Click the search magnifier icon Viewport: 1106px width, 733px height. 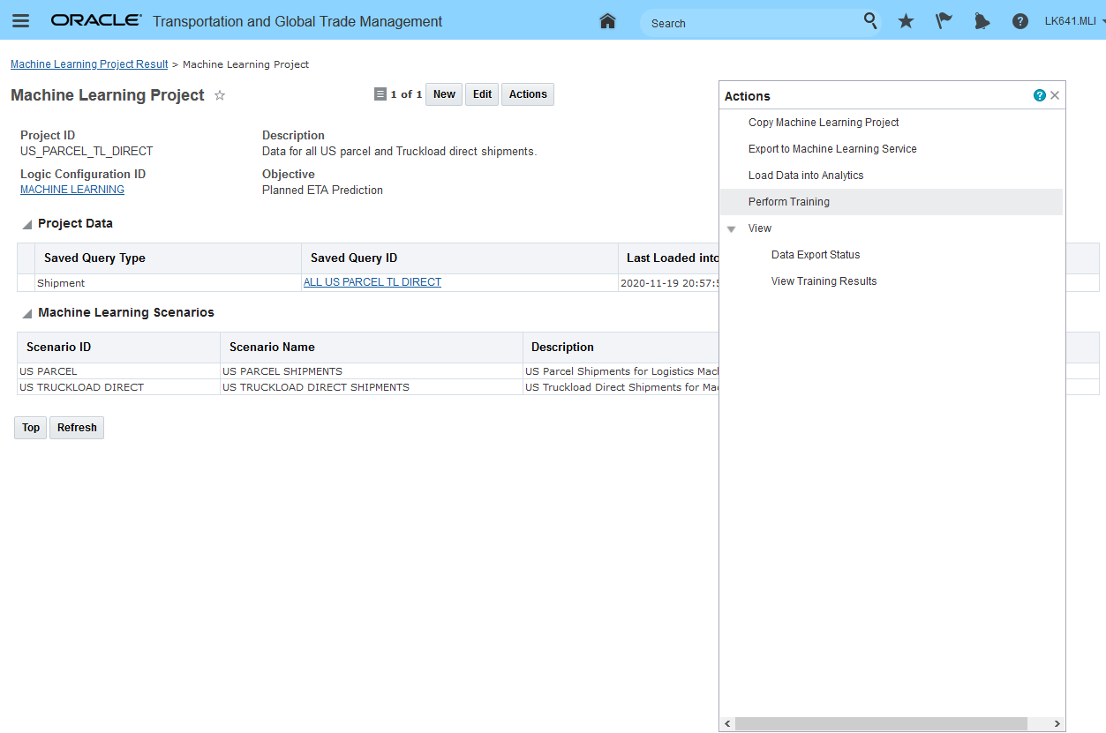pos(870,20)
